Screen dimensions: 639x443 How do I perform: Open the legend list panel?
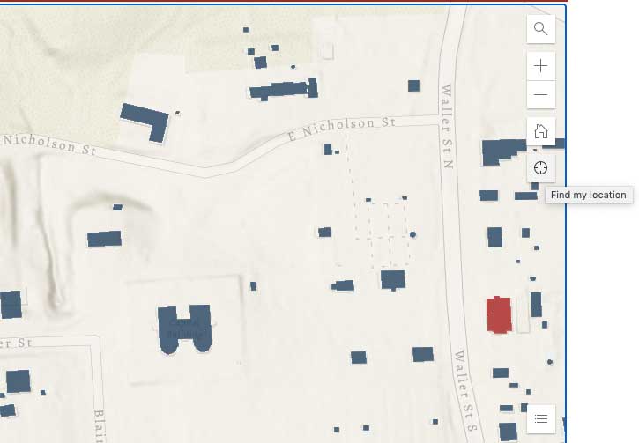click(541, 418)
